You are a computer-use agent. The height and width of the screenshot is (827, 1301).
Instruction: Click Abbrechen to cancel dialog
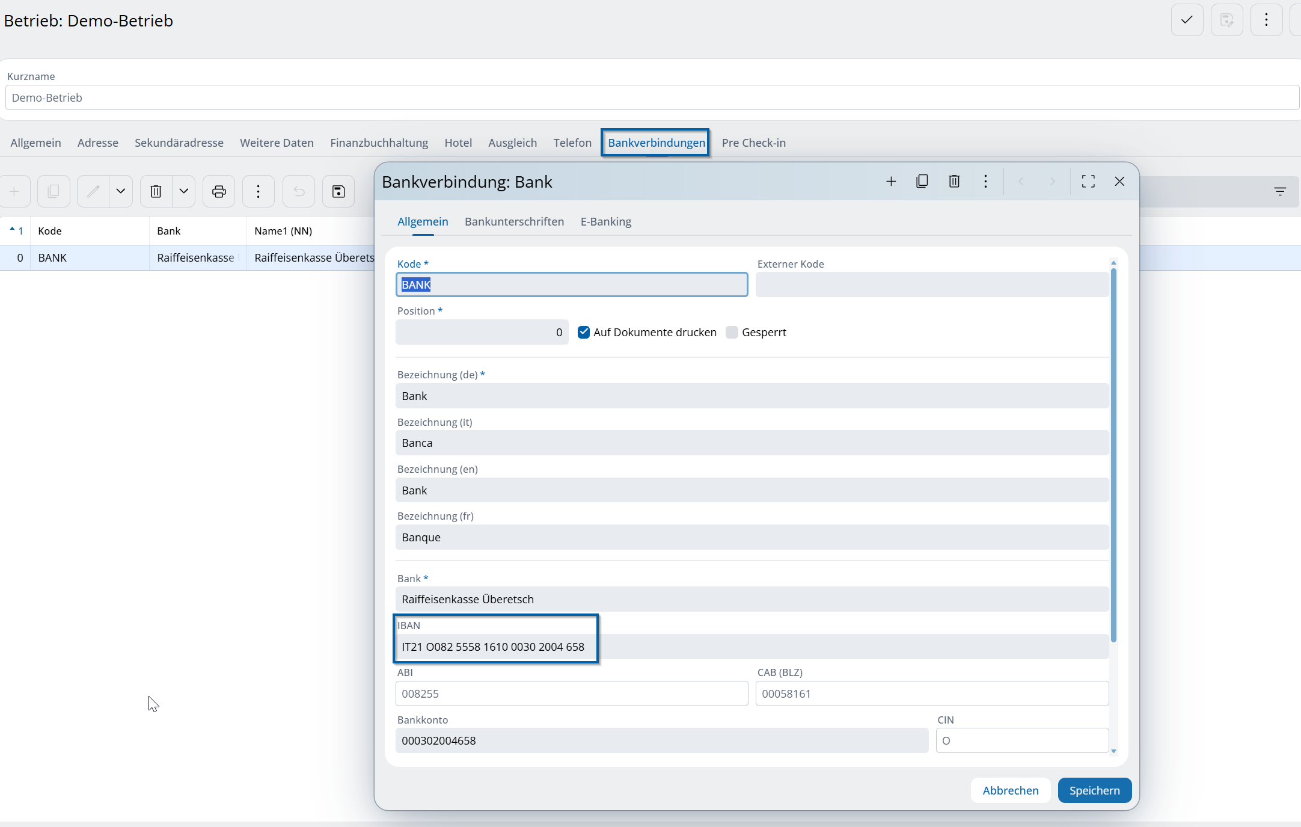1010,790
